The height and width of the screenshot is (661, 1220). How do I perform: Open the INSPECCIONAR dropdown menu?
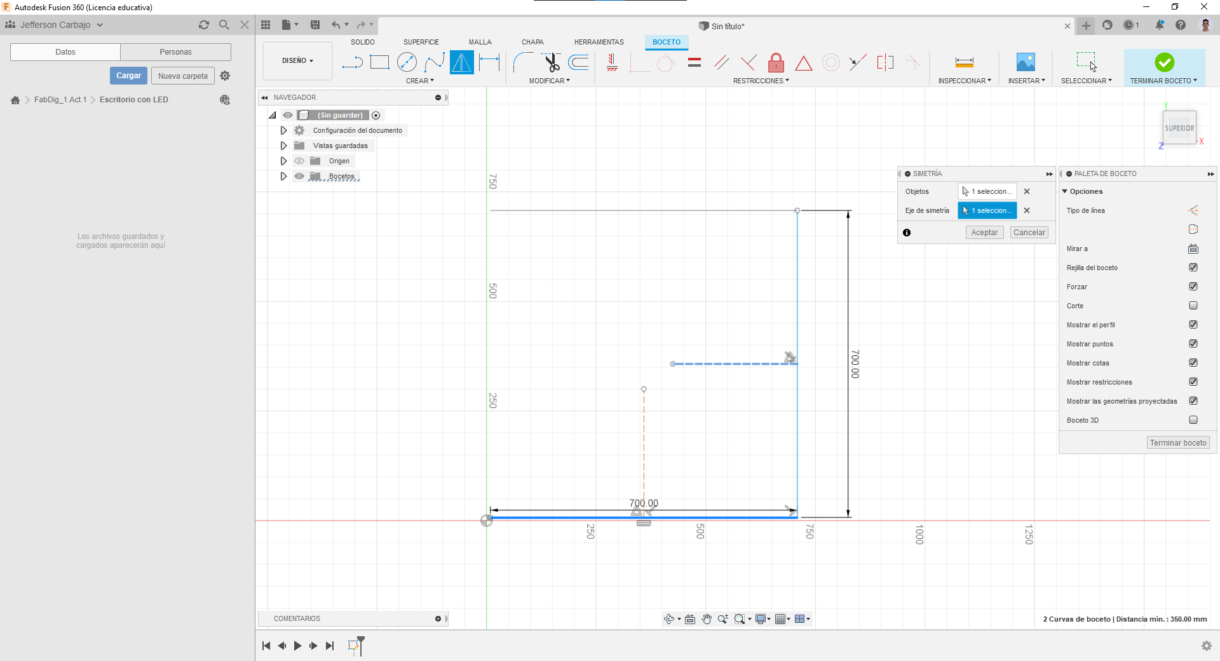[x=965, y=81]
